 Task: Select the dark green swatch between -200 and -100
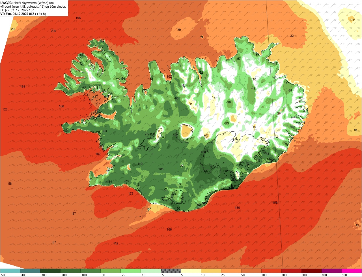click(70, 271)
